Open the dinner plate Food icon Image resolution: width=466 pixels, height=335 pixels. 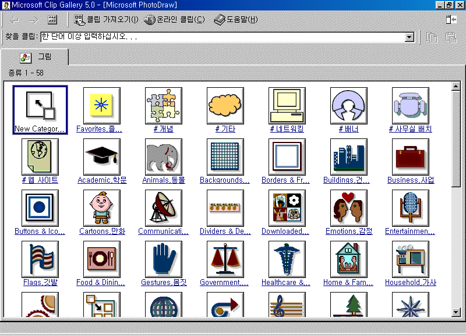[x=102, y=259]
